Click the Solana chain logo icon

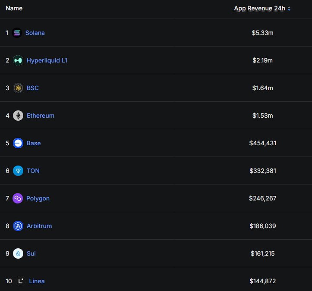(x=17, y=33)
